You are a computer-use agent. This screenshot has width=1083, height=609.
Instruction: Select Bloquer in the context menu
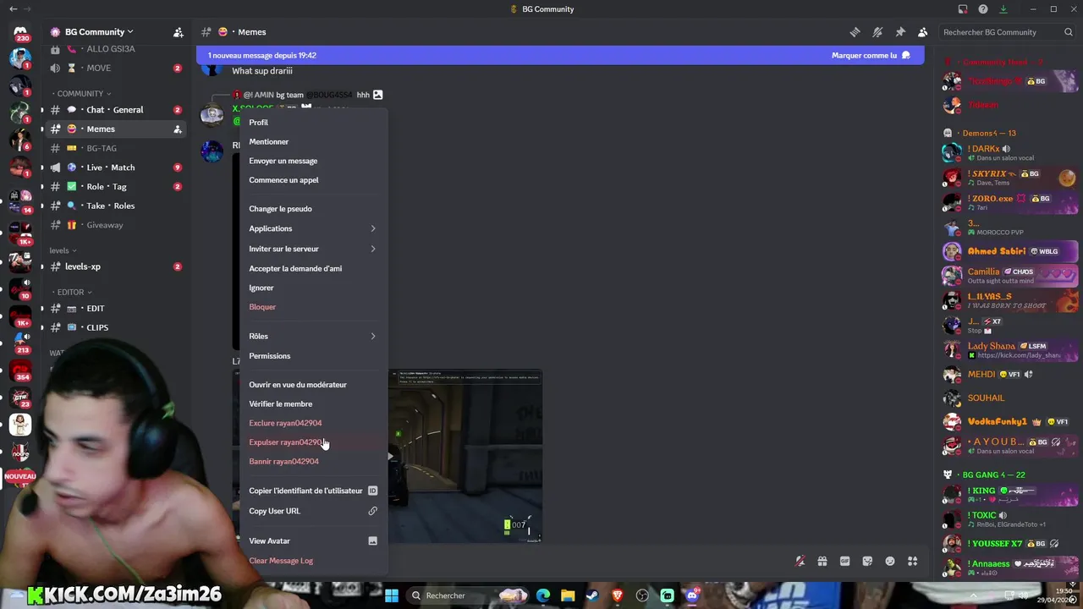click(312, 307)
